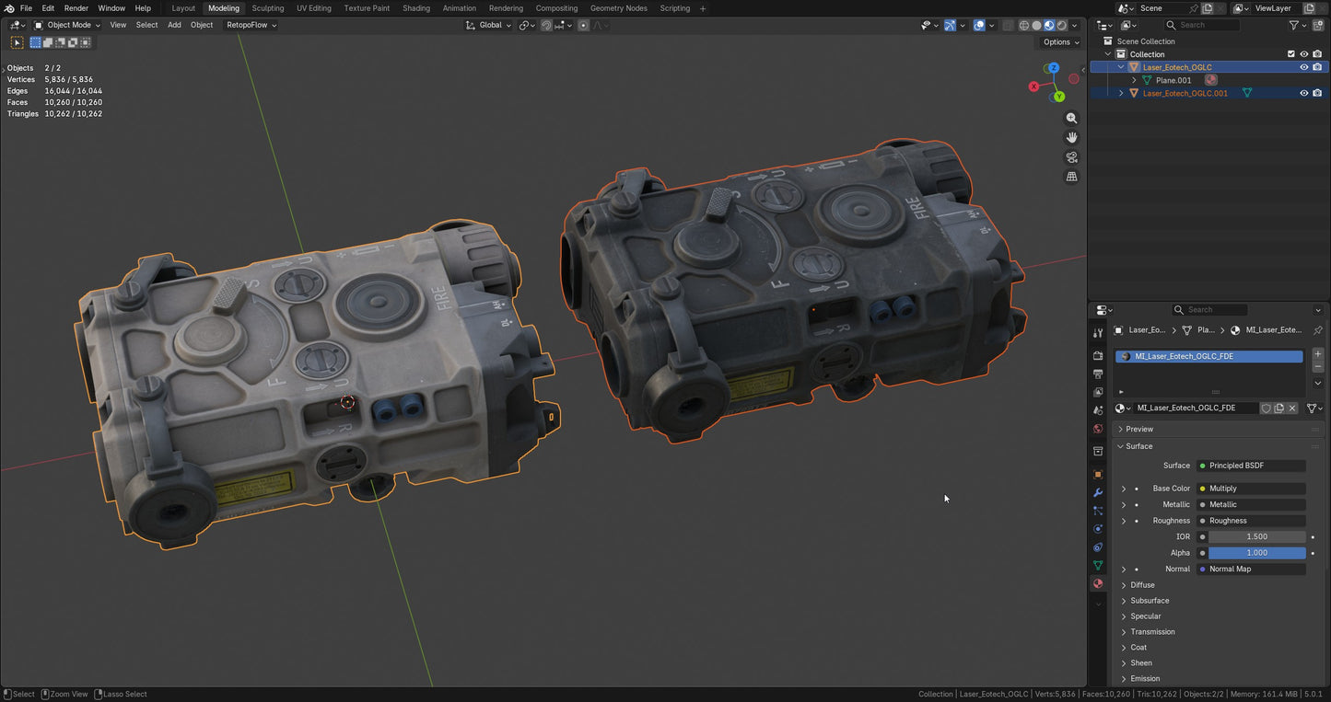Open the Render menu
This screenshot has height=702, width=1331.
[x=76, y=8]
